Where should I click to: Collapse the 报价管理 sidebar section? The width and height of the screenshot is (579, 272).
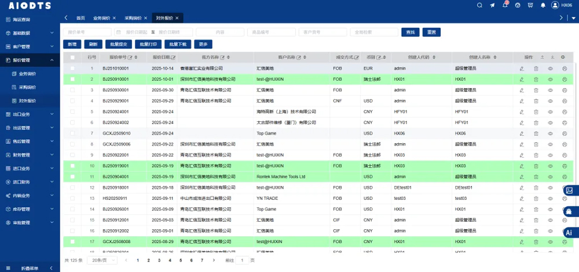pyautogui.click(x=30, y=60)
